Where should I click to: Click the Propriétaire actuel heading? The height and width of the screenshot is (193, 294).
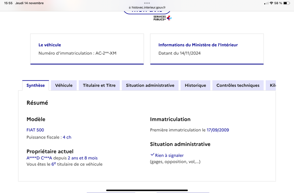[50, 151]
